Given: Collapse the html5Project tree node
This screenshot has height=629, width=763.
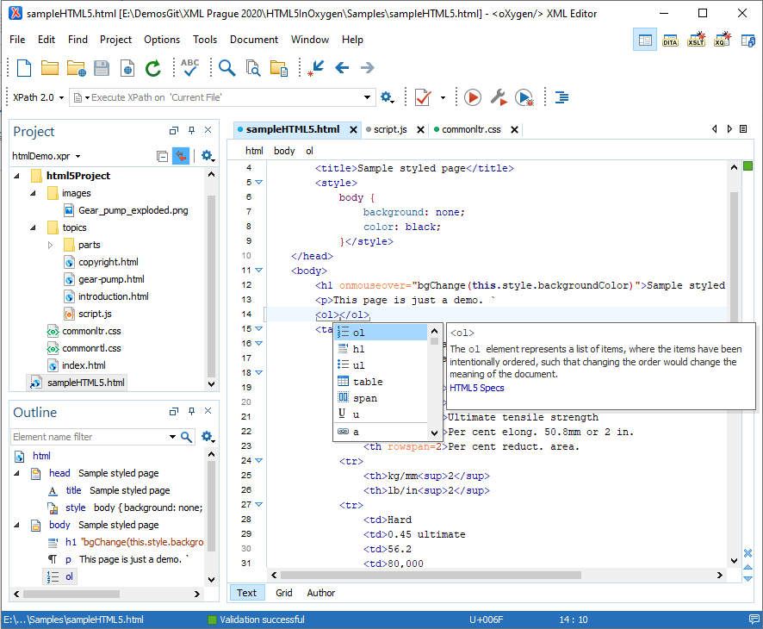Looking at the screenshot, I should [x=17, y=176].
